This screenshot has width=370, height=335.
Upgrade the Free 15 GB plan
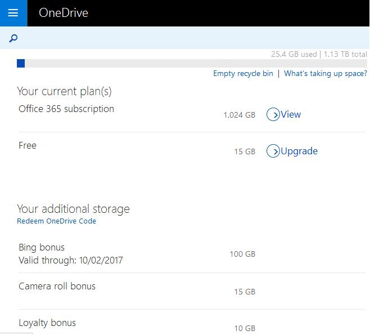299,151
